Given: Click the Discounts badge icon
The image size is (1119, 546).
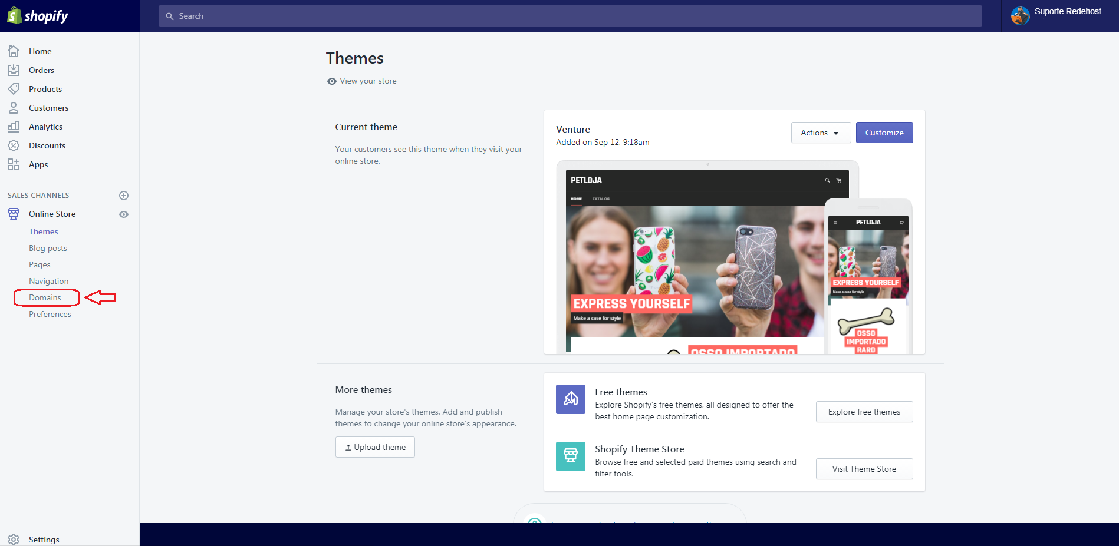Looking at the screenshot, I should (14, 145).
